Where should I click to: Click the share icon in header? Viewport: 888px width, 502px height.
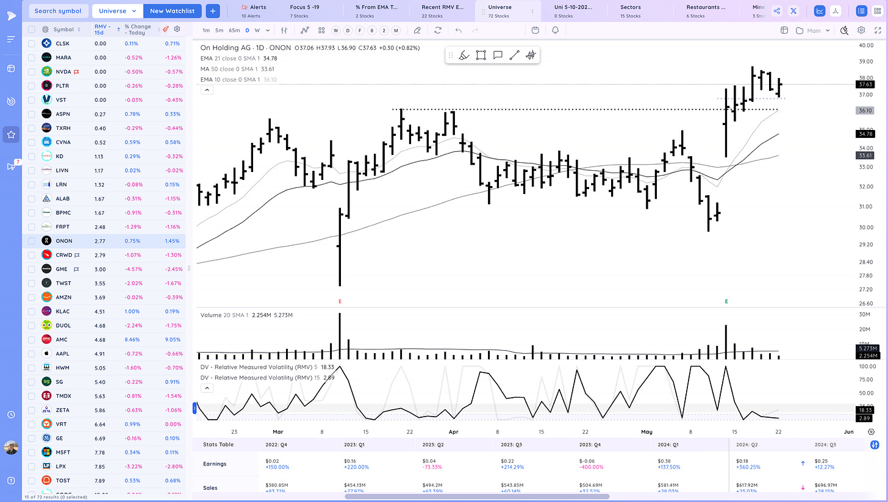coord(776,11)
